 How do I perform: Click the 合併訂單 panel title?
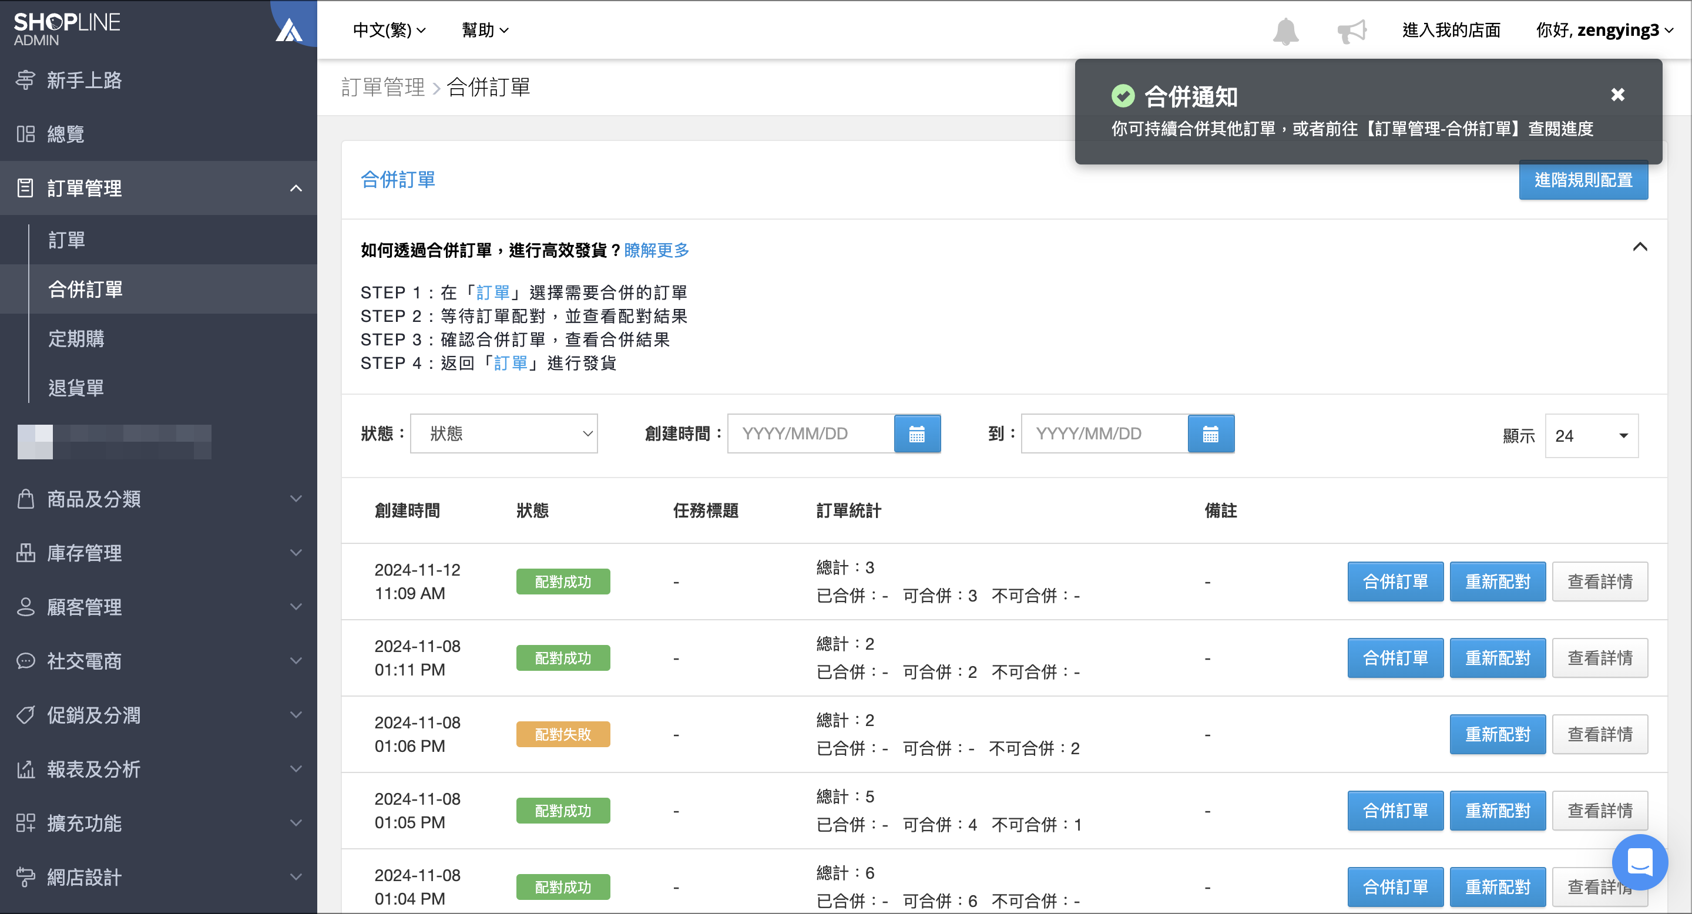(x=397, y=180)
